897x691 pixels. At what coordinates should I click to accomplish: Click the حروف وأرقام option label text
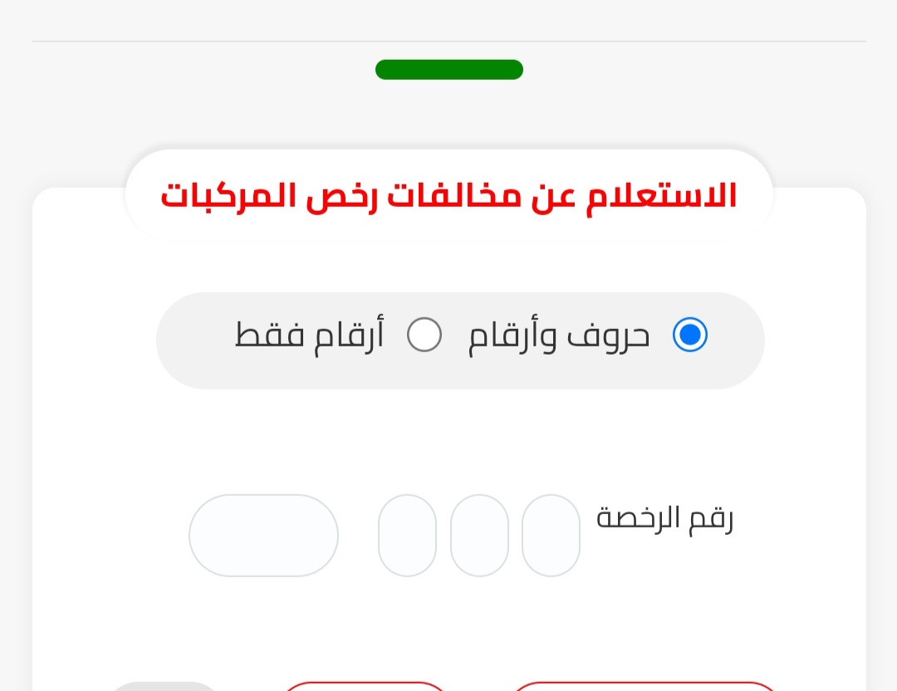[559, 336]
